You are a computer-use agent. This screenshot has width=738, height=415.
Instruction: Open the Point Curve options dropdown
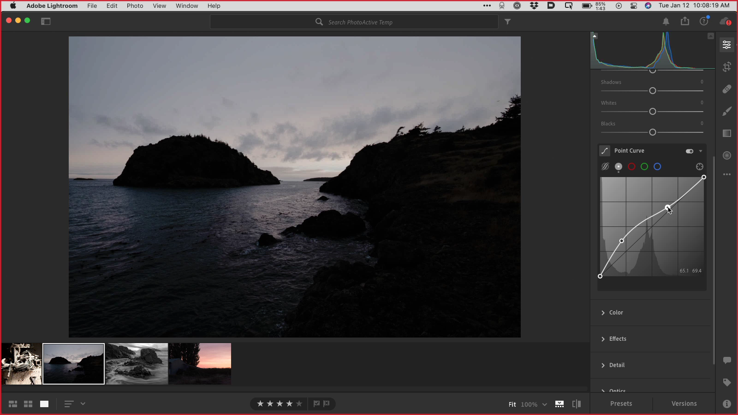tap(701, 151)
